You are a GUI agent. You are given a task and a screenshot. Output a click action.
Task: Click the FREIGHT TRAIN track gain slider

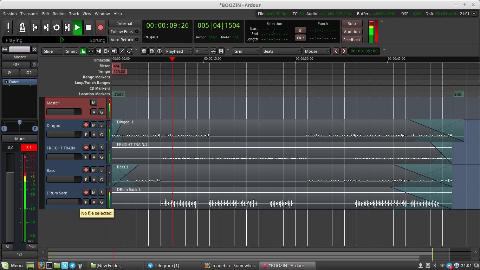[x=64, y=157]
